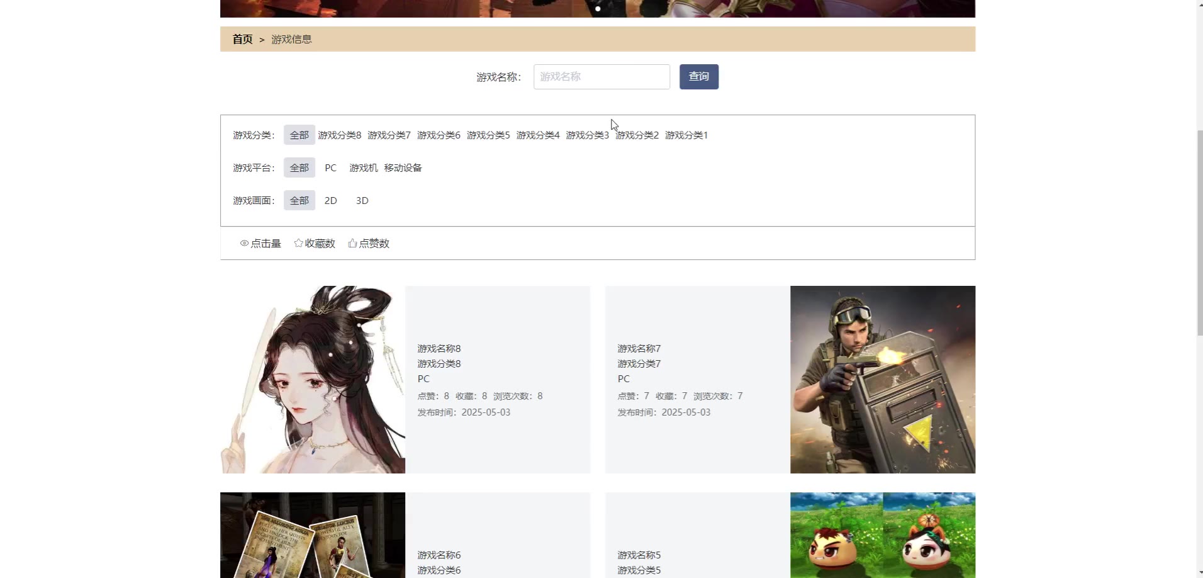The image size is (1203, 578).
Task: Click 浏览次数：8 in the first card
Action: point(518,396)
